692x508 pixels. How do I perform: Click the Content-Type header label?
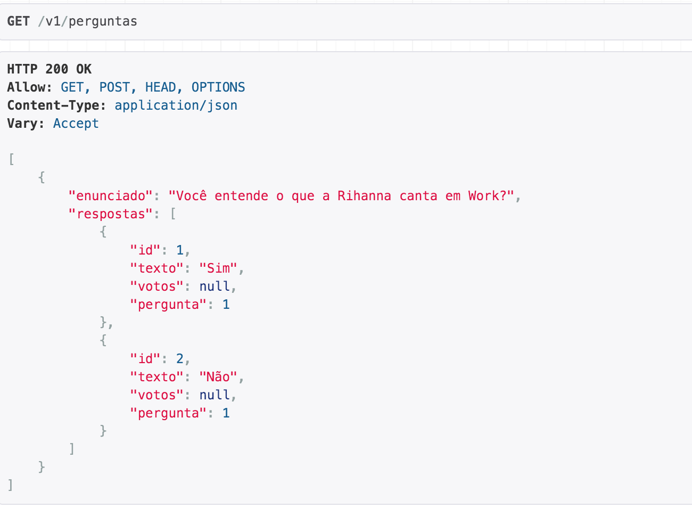point(57,105)
